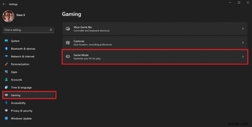Image resolution: width=252 pixels, height=127 pixels.
Task: Click the Bluetooth & devices icon
Action: [7, 49]
